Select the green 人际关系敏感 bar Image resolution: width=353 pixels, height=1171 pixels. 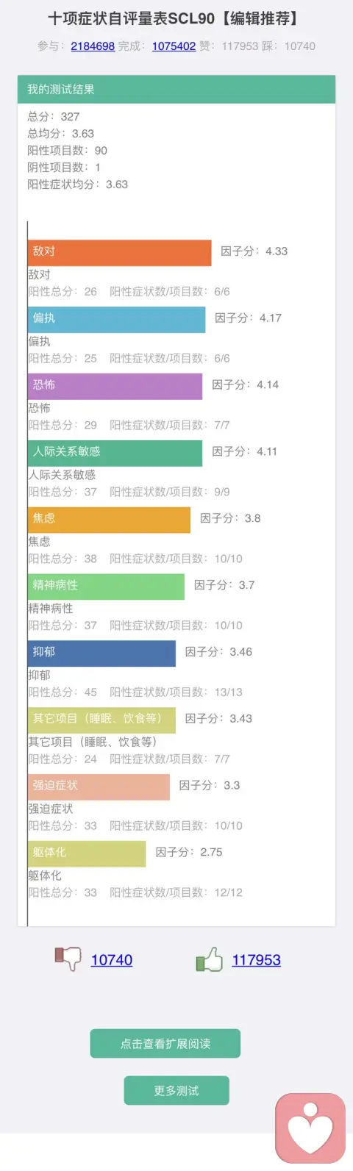click(x=115, y=453)
